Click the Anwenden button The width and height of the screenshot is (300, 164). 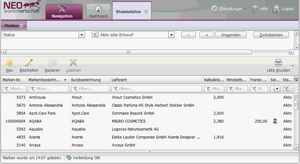pyautogui.click(x=231, y=35)
